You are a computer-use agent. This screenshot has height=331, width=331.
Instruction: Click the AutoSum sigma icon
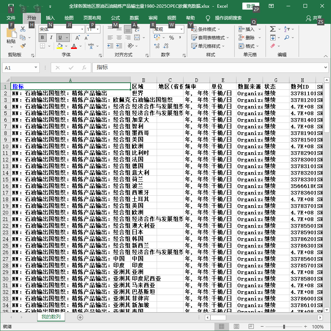coord(273,29)
